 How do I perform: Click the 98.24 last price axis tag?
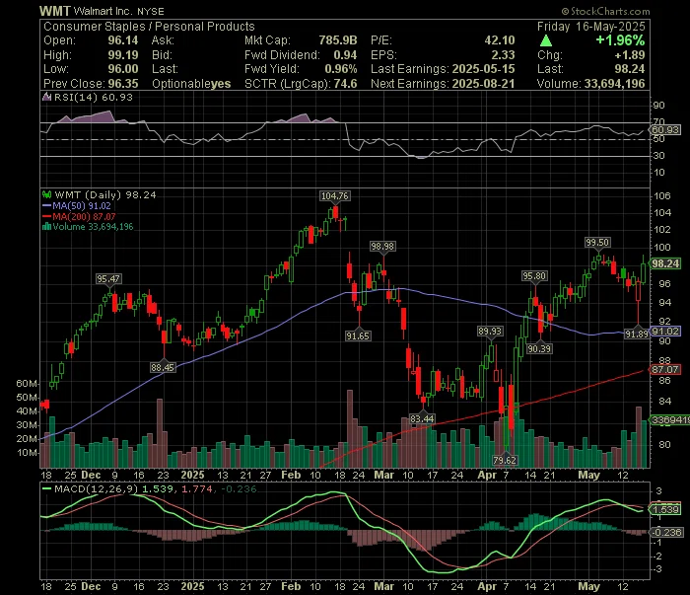click(665, 263)
